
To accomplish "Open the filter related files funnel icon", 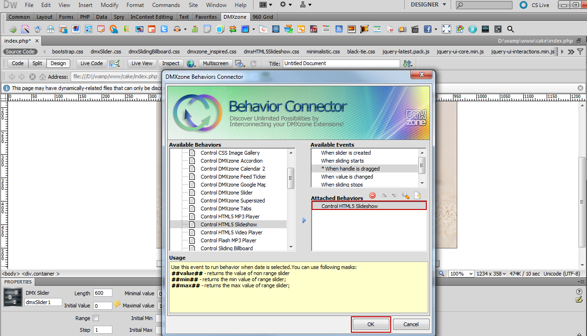I will pyautogui.click(x=580, y=52).
